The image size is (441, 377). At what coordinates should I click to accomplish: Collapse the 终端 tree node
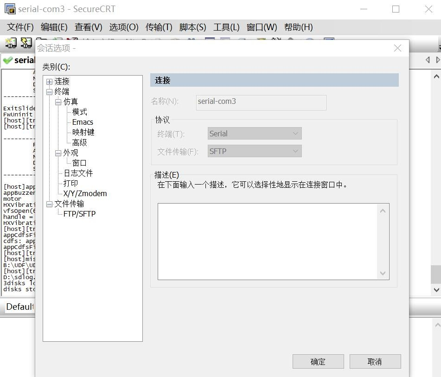click(50, 92)
